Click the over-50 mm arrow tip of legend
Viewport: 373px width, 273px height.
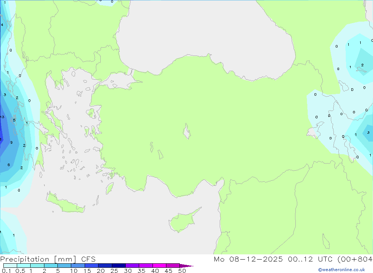click(x=186, y=266)
